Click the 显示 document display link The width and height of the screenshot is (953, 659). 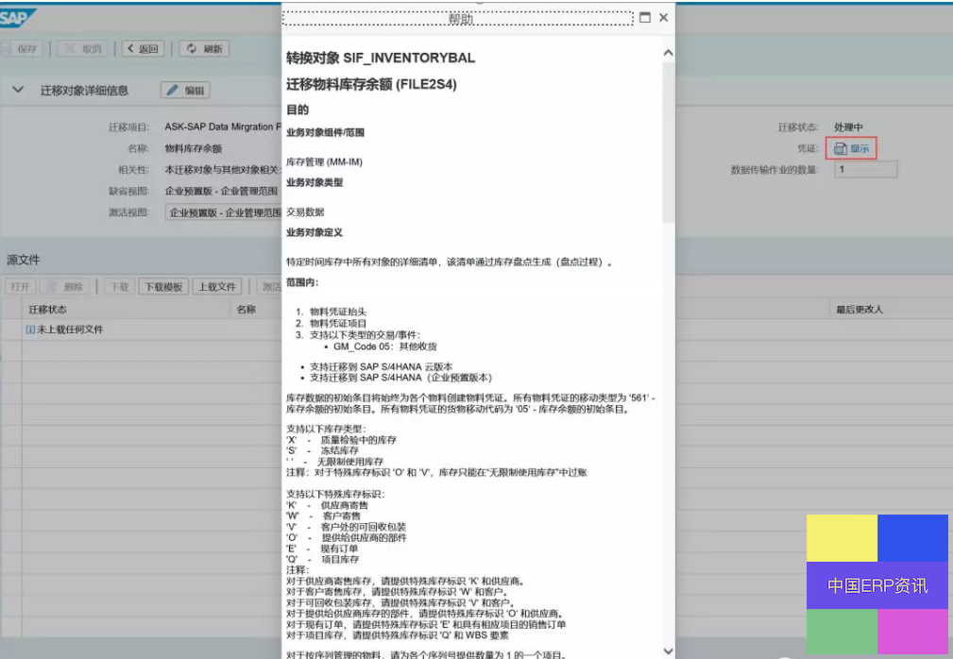pos(851,148)
